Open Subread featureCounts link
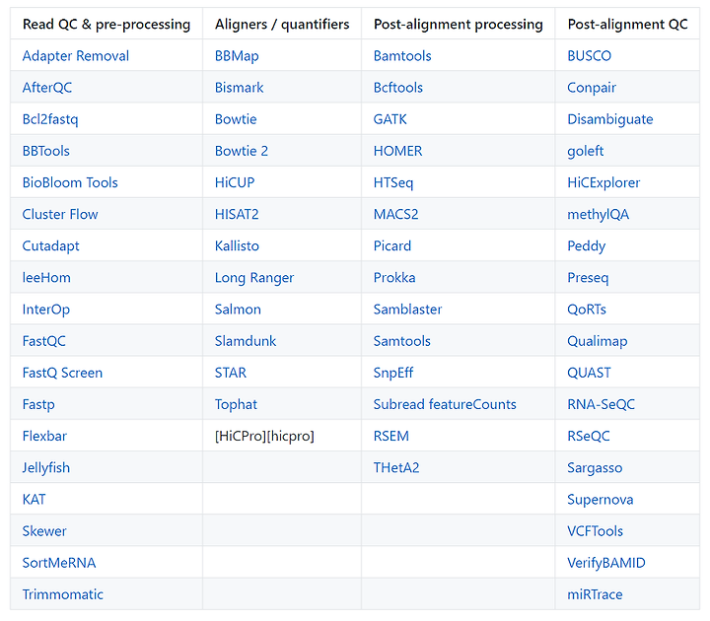 tap(445, 404)
